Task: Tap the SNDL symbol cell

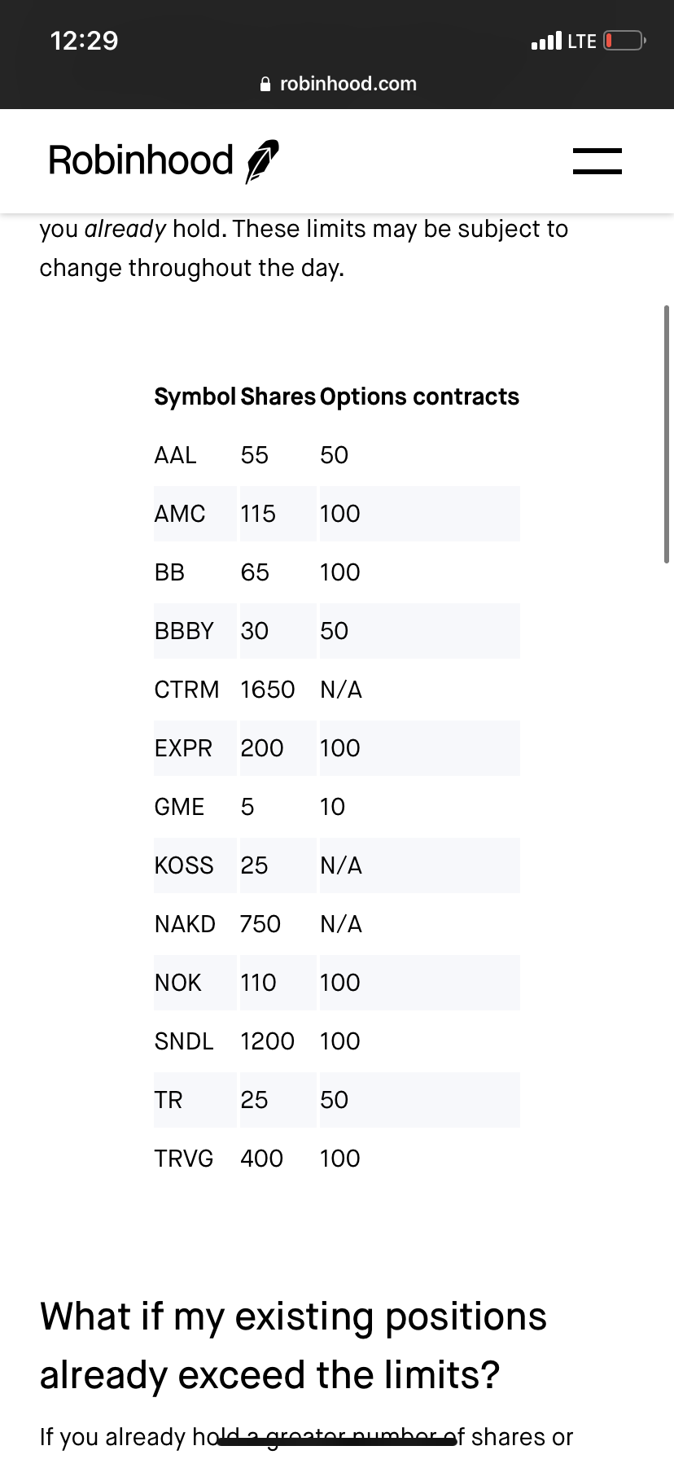Action: click(x=184, y=1041)
